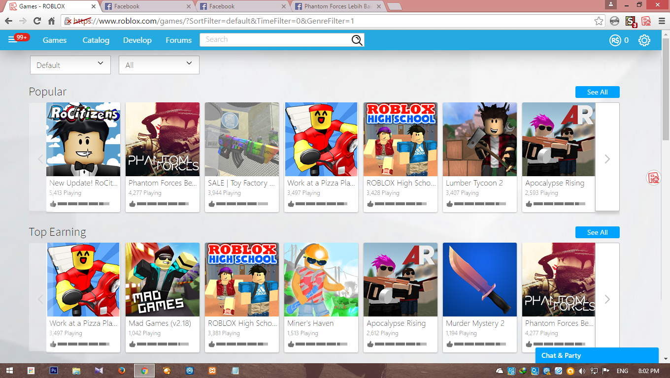
Task: Open File Explorer from the taskbar
Action: coord(76,371)
